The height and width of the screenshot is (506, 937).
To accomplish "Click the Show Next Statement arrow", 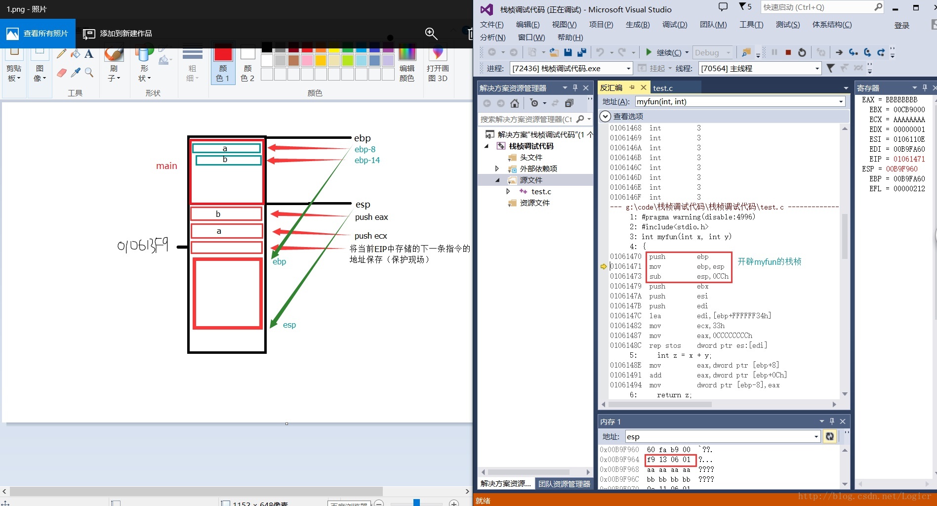I will point(839,52).
